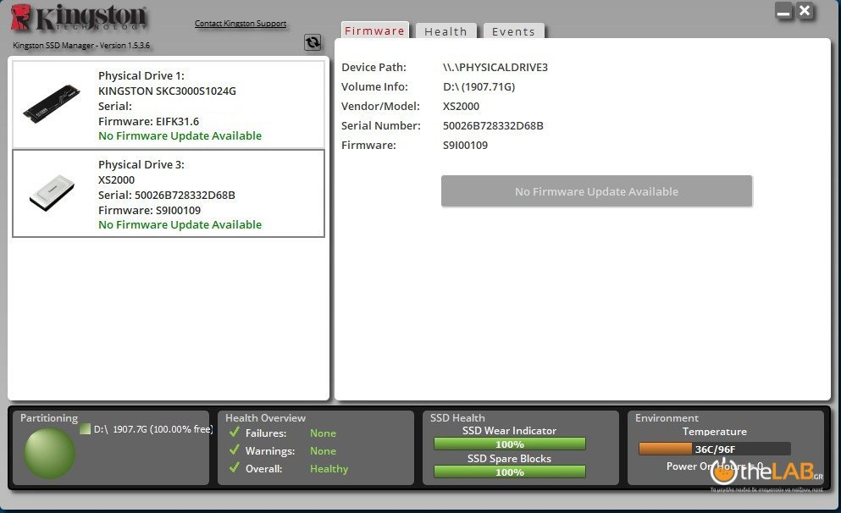
Task: Click the grey No Firmware Update Available button
Action: click(596, 190)
